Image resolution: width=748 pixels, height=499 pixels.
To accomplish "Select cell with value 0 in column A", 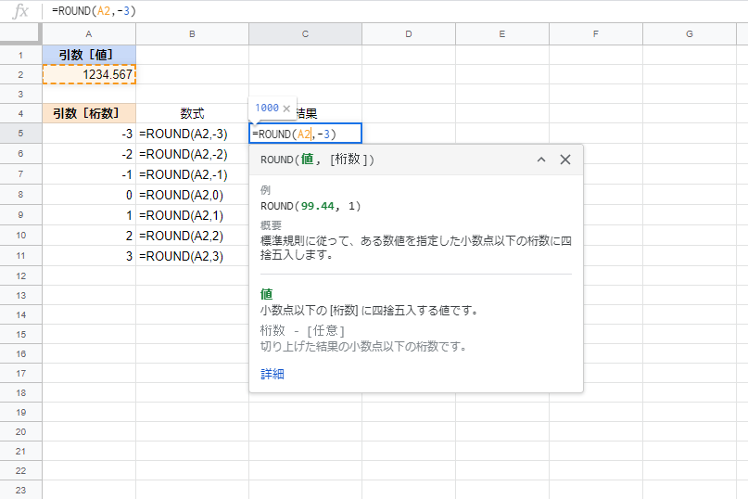I will pyautogui.click(x=89, y=195).
